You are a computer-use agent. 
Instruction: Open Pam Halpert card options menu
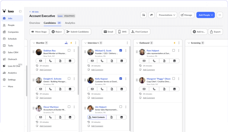point(179,50)
